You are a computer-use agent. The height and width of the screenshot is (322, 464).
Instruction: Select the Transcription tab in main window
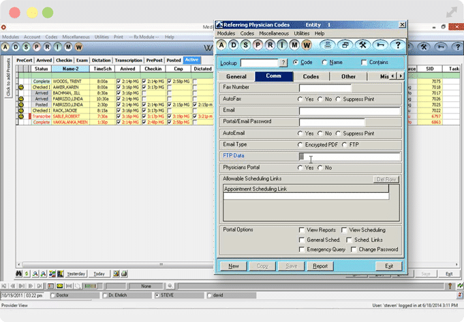click(x=128, y=61)
